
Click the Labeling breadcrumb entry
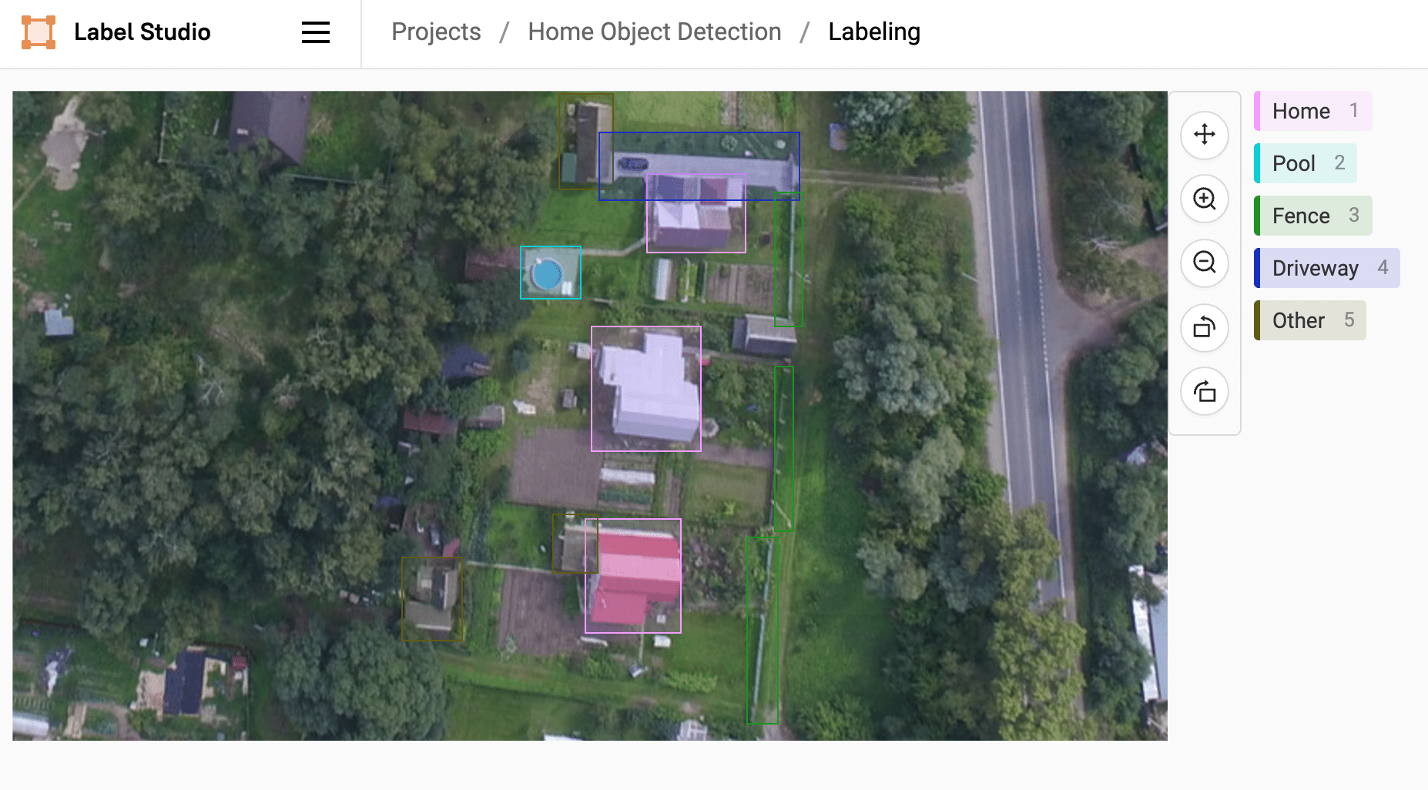[x=873, y=32]
